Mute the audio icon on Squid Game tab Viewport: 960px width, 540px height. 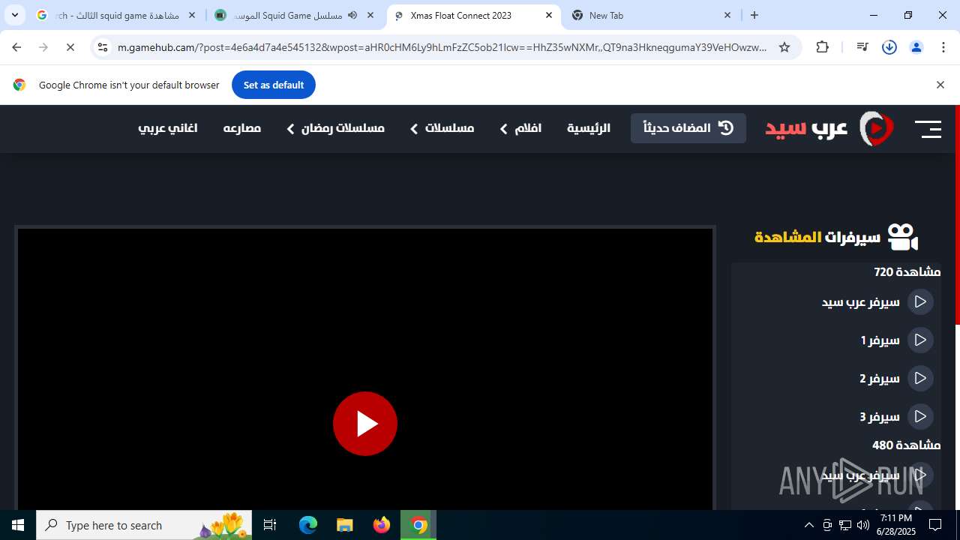(x=352, y=15)
